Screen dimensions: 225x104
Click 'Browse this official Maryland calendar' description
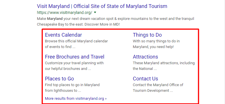(x=76, y=41)
